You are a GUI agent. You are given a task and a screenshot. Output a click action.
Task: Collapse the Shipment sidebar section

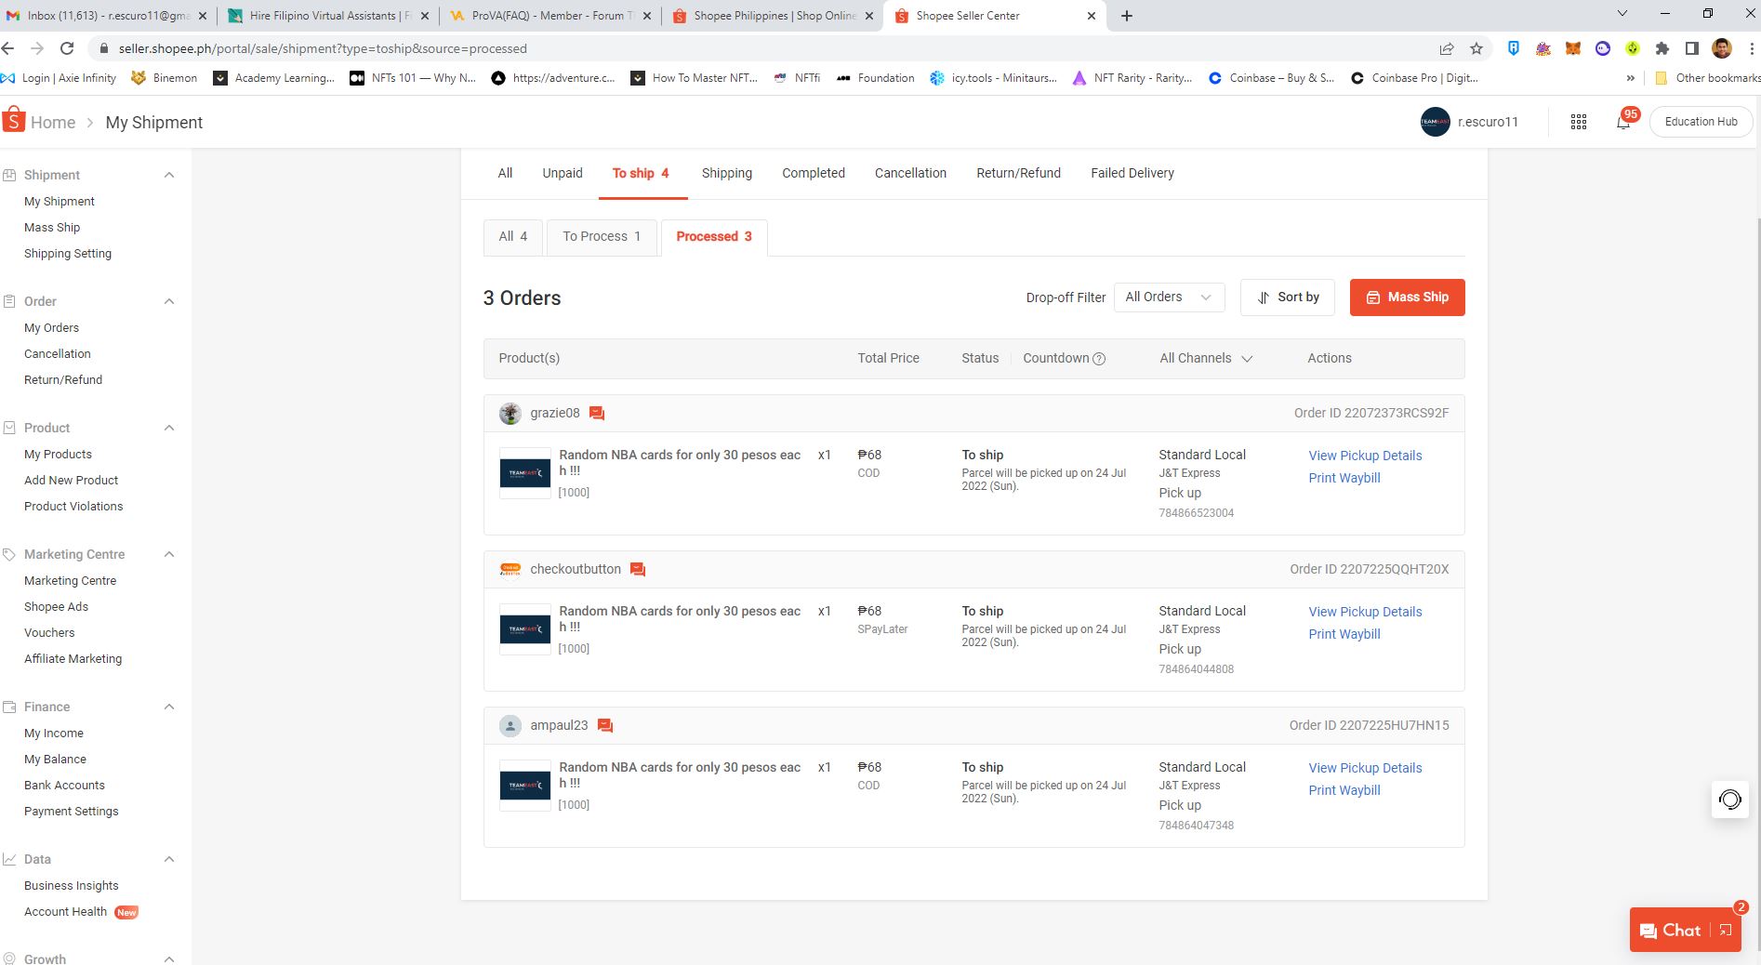(x=169, y=175)
